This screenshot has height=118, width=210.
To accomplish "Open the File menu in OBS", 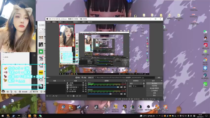I will 48,22.
